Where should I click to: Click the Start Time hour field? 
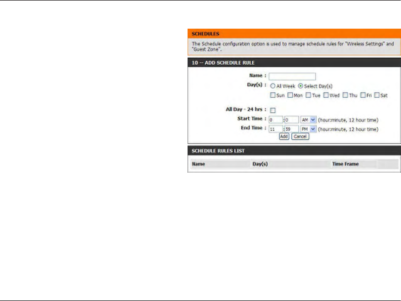click(x=276, y=120)
